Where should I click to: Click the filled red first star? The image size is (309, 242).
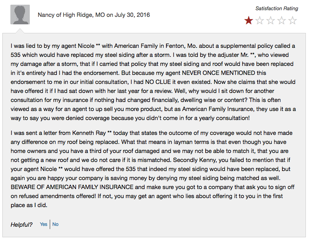248,21
